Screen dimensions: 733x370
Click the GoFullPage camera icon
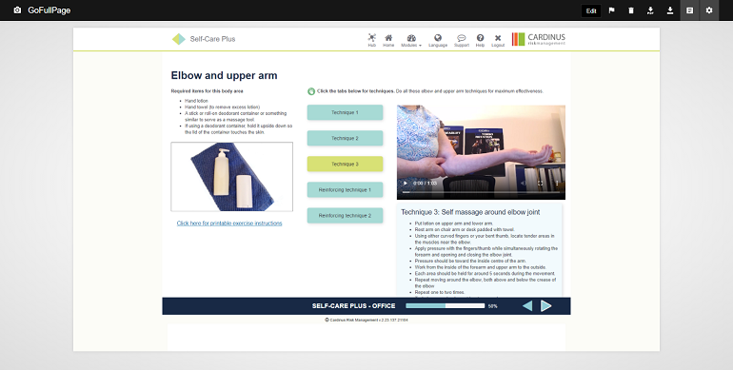17,10
